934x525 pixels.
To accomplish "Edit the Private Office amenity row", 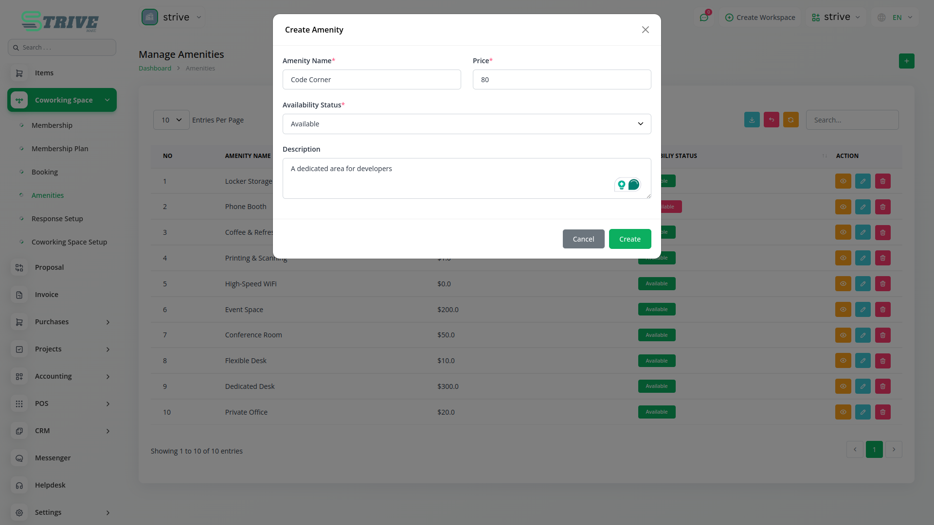I will click(x=862, y=412).
